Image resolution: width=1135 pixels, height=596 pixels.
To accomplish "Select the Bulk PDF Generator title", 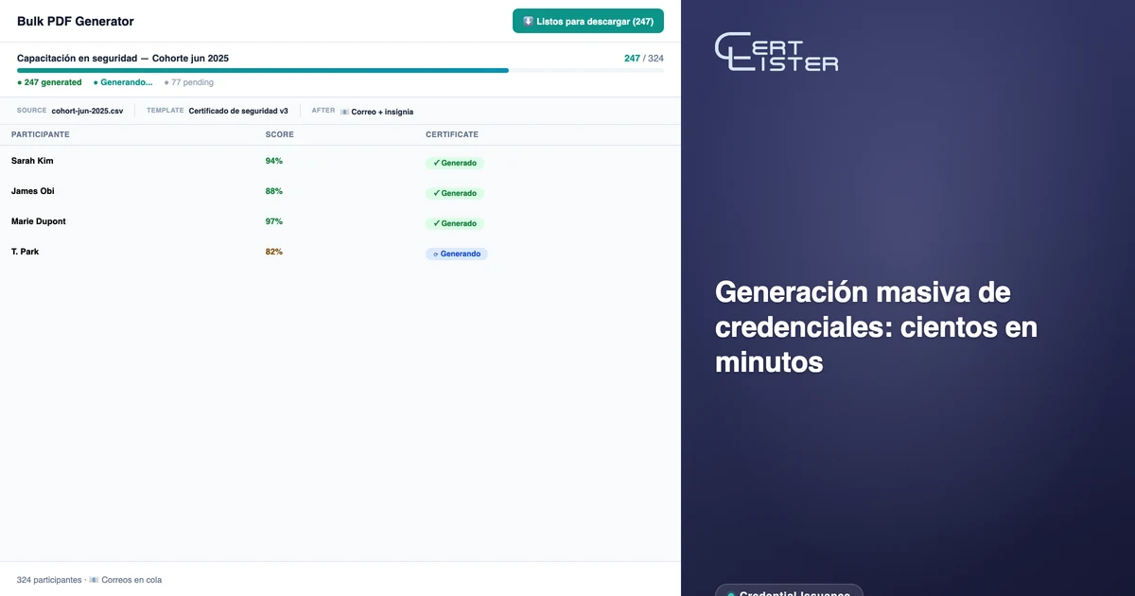I will tap(76, 21).
